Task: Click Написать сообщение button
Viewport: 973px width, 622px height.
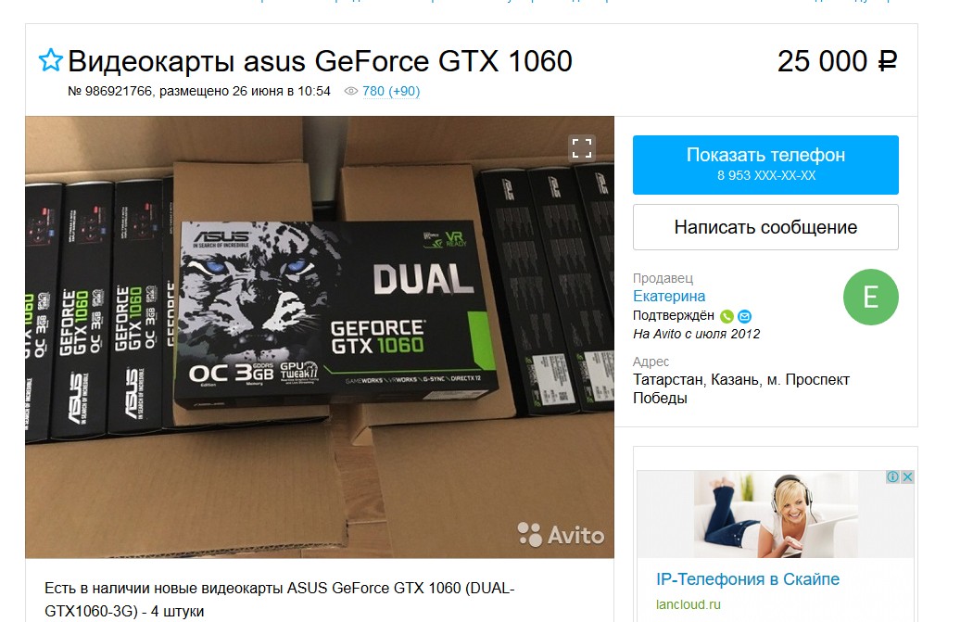Action: coord(765,227)
